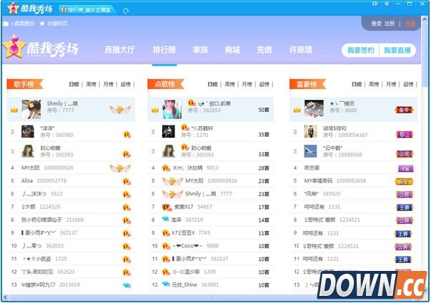Click the refresh icon beside the browser tab
This screenshot has height=303, width=431.
click(127, 10)
